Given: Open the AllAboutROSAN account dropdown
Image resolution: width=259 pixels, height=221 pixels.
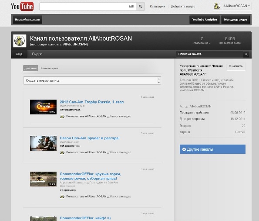Looking at the screenshot, I should point(236,6).
